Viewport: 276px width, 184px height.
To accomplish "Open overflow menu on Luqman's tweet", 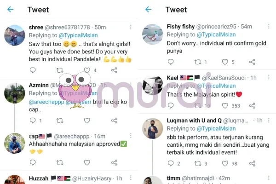I will pos(269,121).
